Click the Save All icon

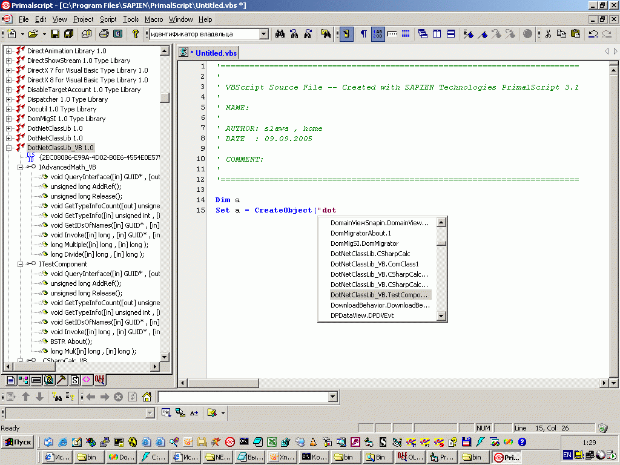tap(69, 34)
